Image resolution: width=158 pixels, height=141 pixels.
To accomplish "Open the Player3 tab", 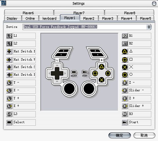I will point(108,18).
